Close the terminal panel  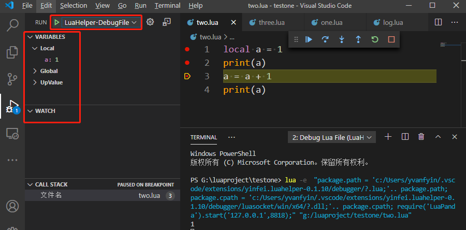pos(455,137)
